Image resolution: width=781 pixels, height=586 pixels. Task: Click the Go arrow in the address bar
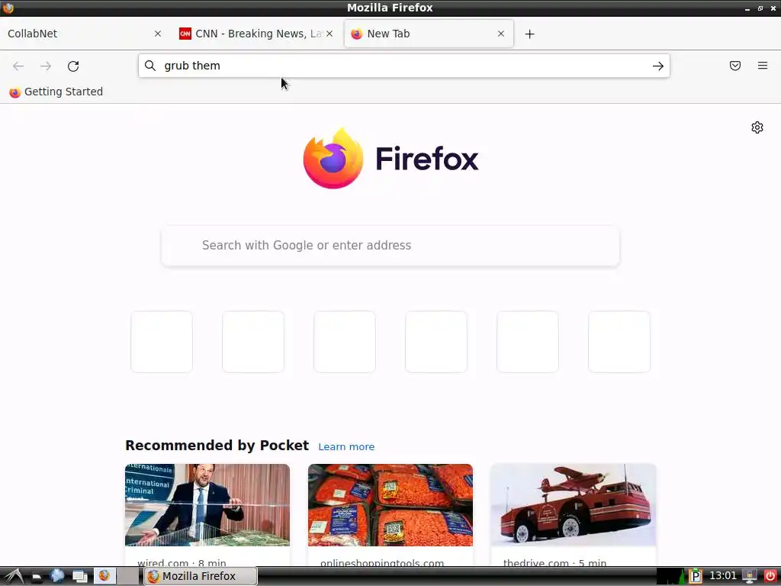coord(658,66)
